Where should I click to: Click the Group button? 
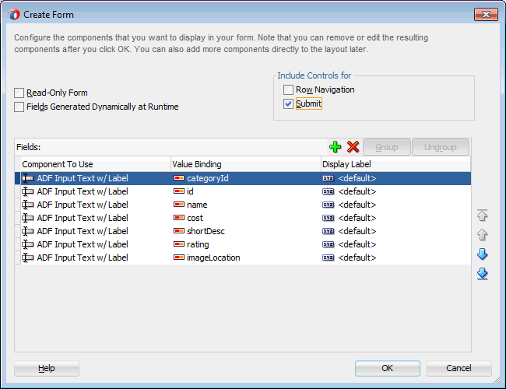(x=387, y=147)
